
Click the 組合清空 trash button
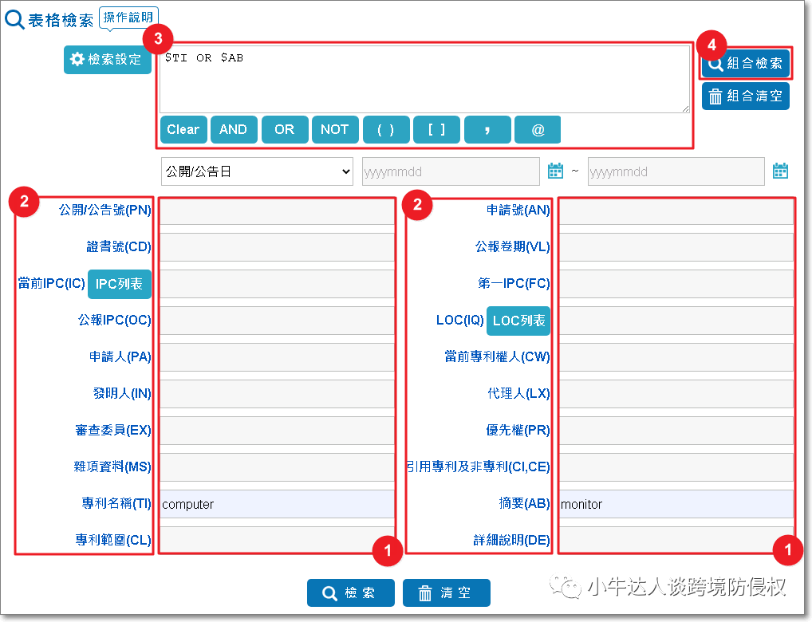pyautogui.click(x=746, y=96)
